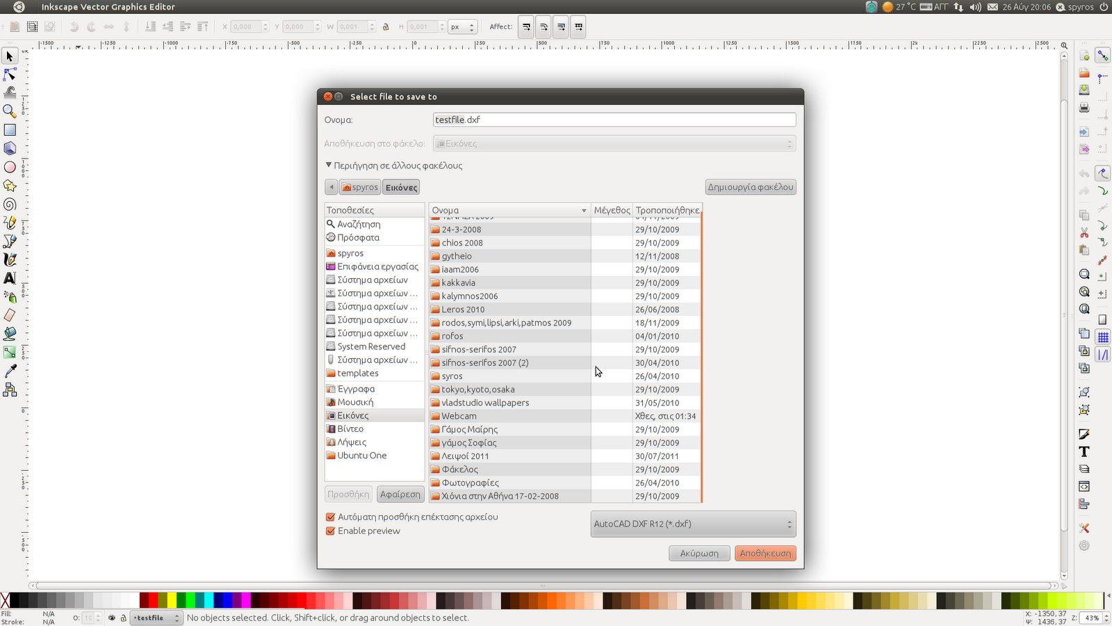This screenshot has height=626, width=1112.
Task: Click the Ακύρωση cancel button
Action: point(699,554)
